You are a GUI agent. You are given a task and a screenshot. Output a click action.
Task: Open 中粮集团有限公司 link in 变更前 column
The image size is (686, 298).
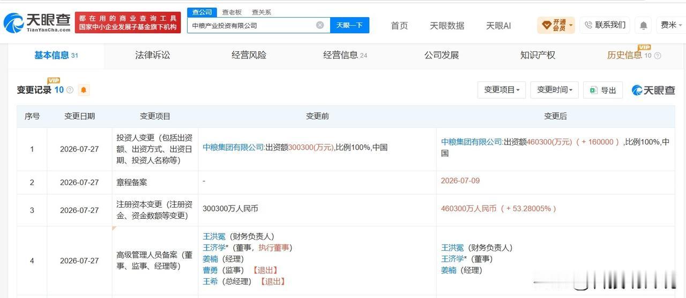pos(234,147)
